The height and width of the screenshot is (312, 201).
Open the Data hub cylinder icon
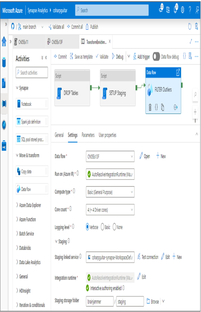(x=4, y=62)
